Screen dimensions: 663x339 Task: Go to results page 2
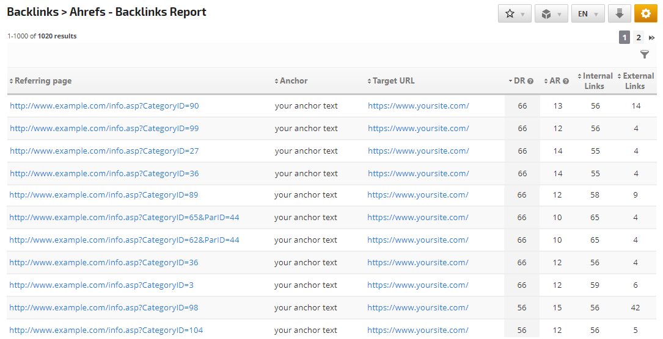click(x=639, y=38)
